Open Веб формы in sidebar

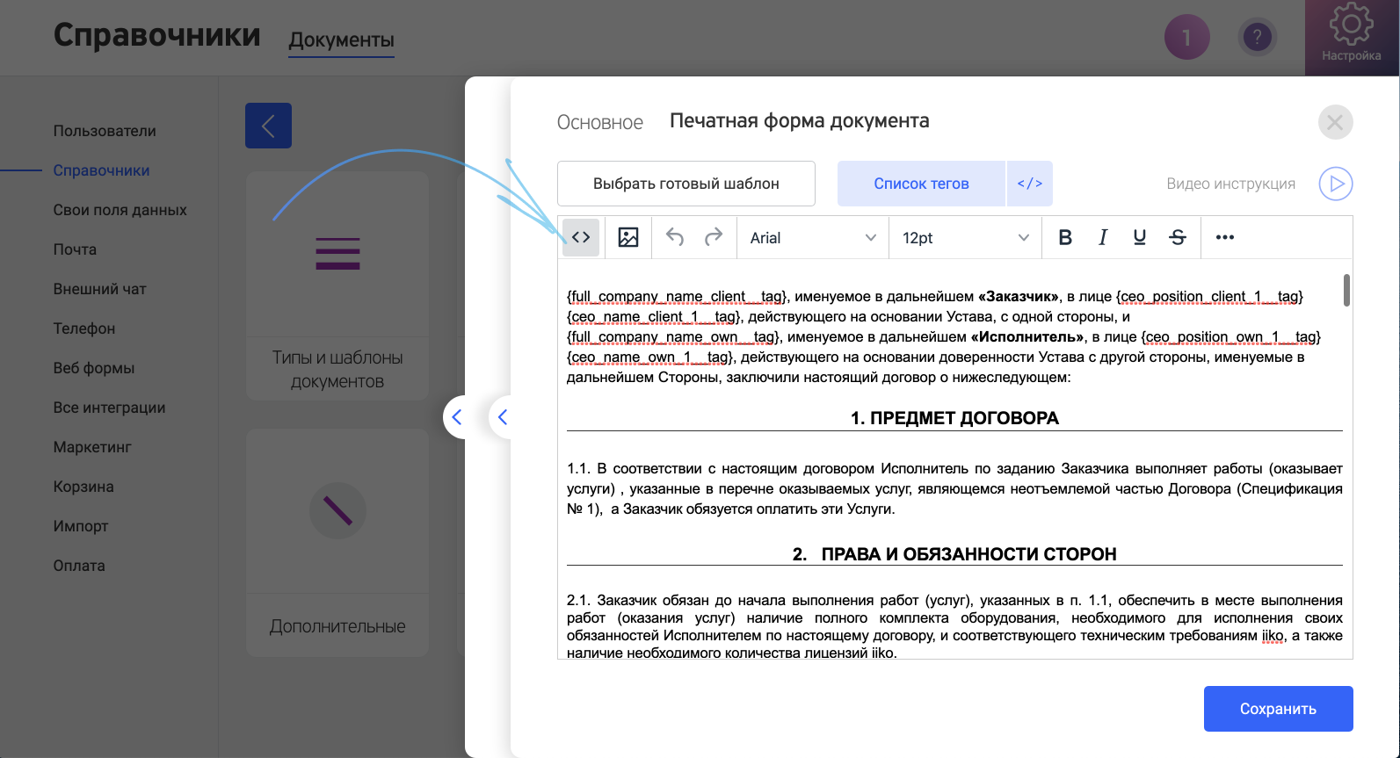tap(93, 368)
